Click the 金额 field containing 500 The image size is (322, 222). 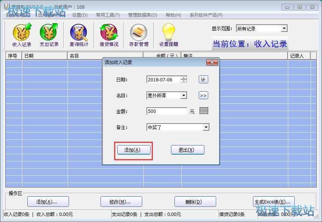tap(167, 111)
